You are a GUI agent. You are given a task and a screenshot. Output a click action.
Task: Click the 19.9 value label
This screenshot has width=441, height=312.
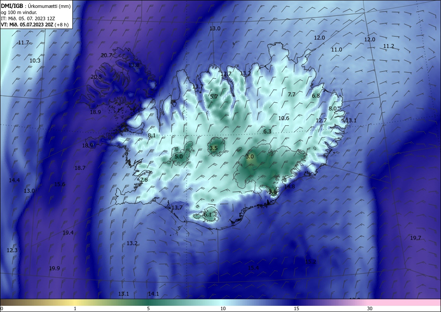pos(54,268)
